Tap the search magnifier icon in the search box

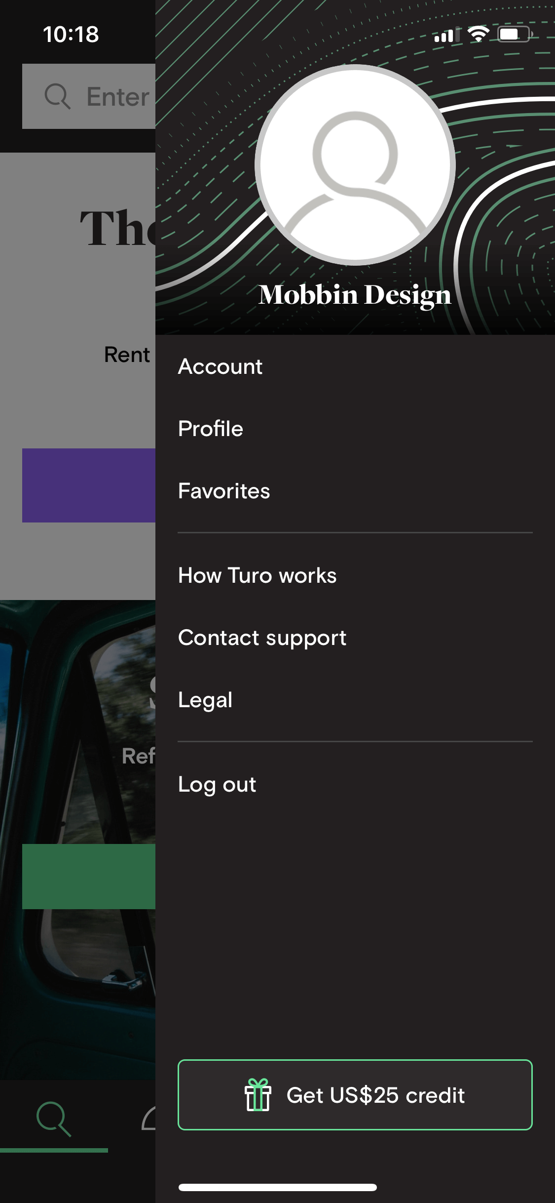pos(57,96)
